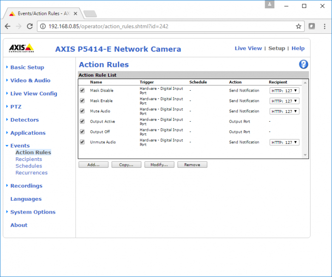The height and width of the screenshot is (277, 332).
Task: Disable the Mute Audio rule checkbox
Action: [x=82, y=111]
